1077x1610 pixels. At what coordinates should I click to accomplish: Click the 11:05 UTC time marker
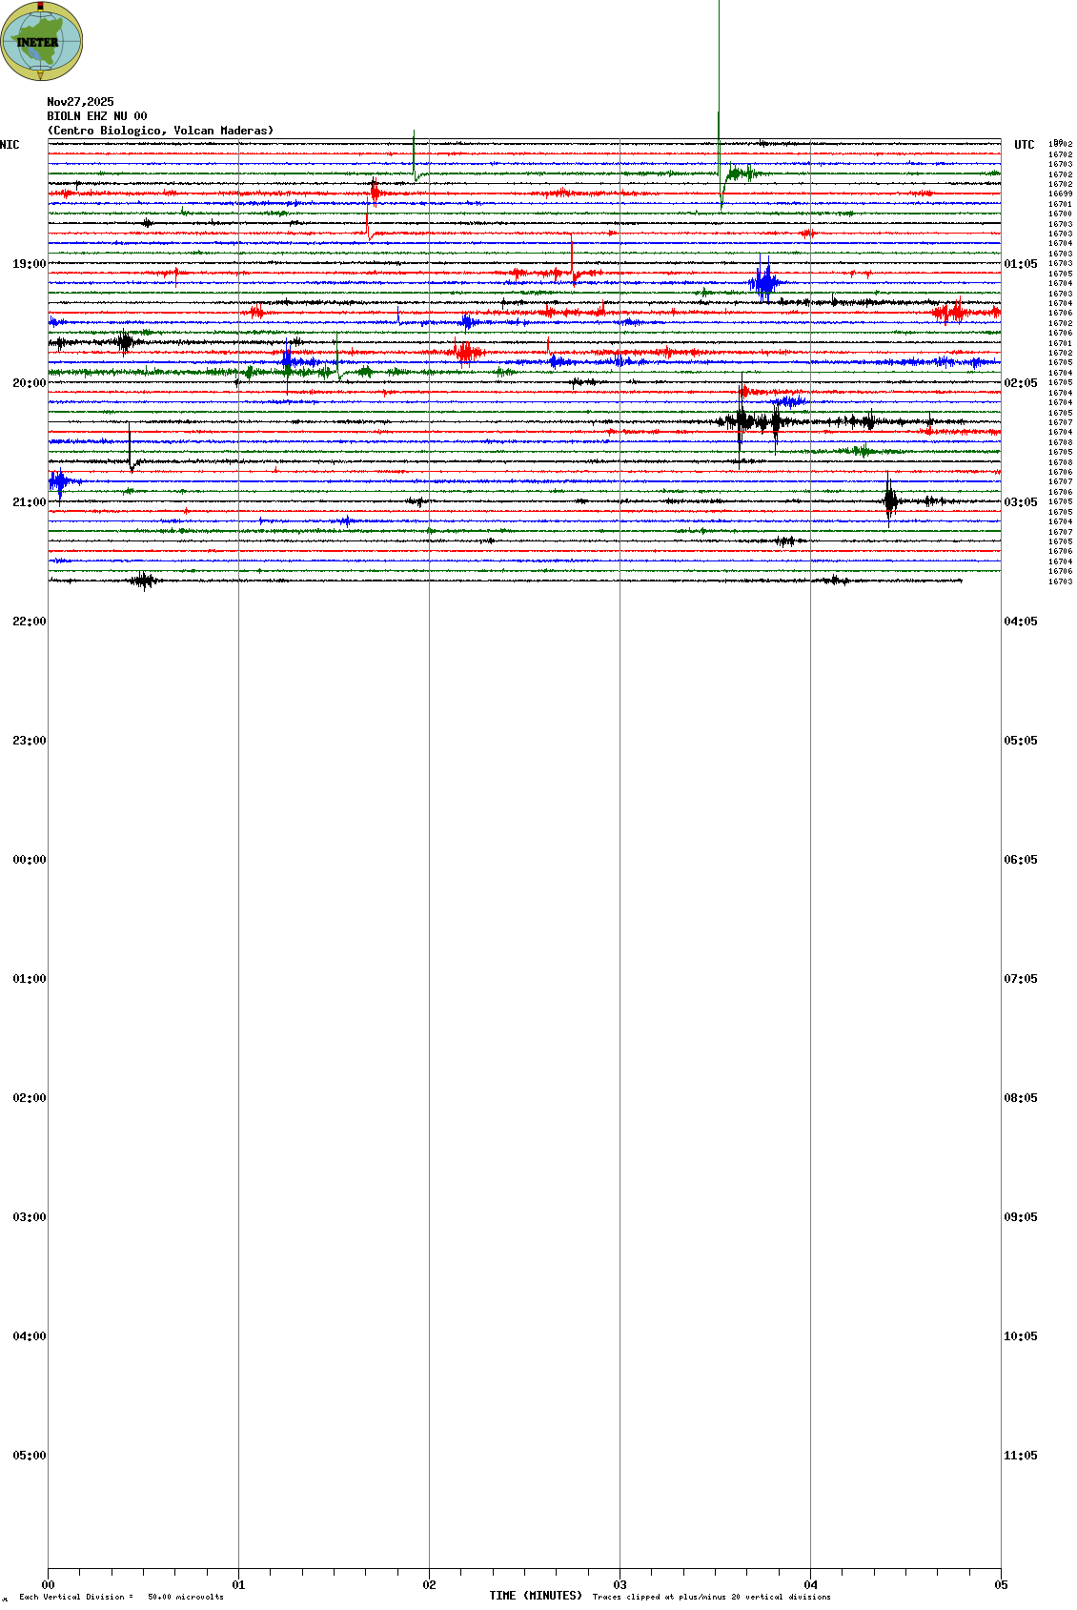pos(1020,1456)
